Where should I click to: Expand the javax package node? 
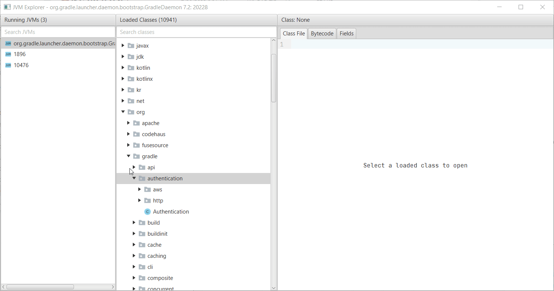[123, 45]
